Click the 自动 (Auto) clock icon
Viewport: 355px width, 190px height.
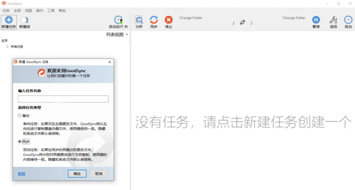[348, 20]
